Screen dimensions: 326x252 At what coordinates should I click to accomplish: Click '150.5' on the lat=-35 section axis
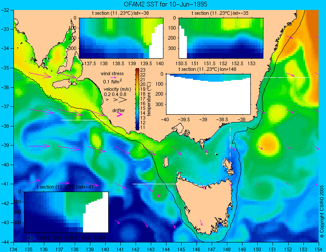click(x=182, y=63)
